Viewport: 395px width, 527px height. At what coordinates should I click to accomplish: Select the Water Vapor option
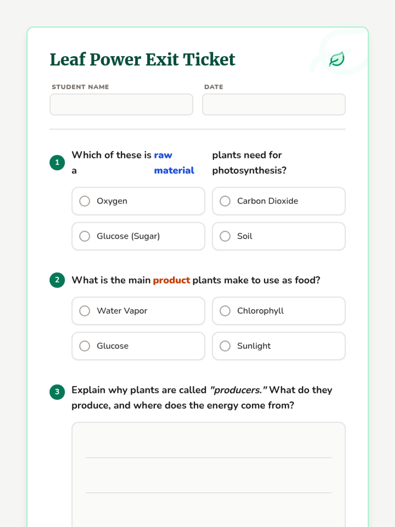click(x=85, y=311)
